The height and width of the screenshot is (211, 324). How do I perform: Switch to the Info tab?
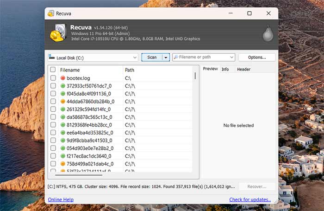pyautogui.click(x=225, y=69)
